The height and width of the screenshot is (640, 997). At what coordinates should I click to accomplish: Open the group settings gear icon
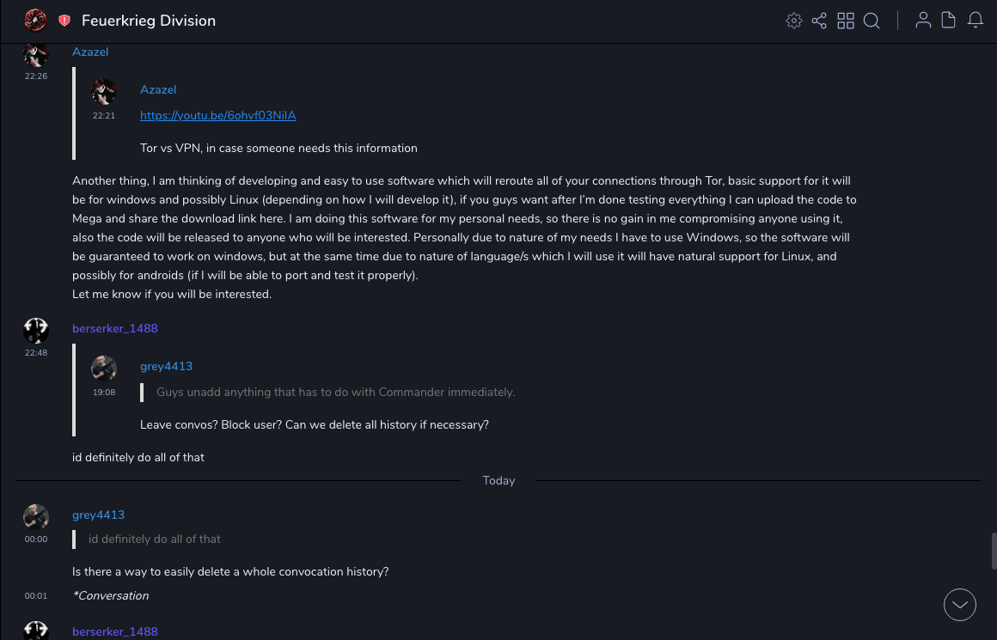[794, 21]
